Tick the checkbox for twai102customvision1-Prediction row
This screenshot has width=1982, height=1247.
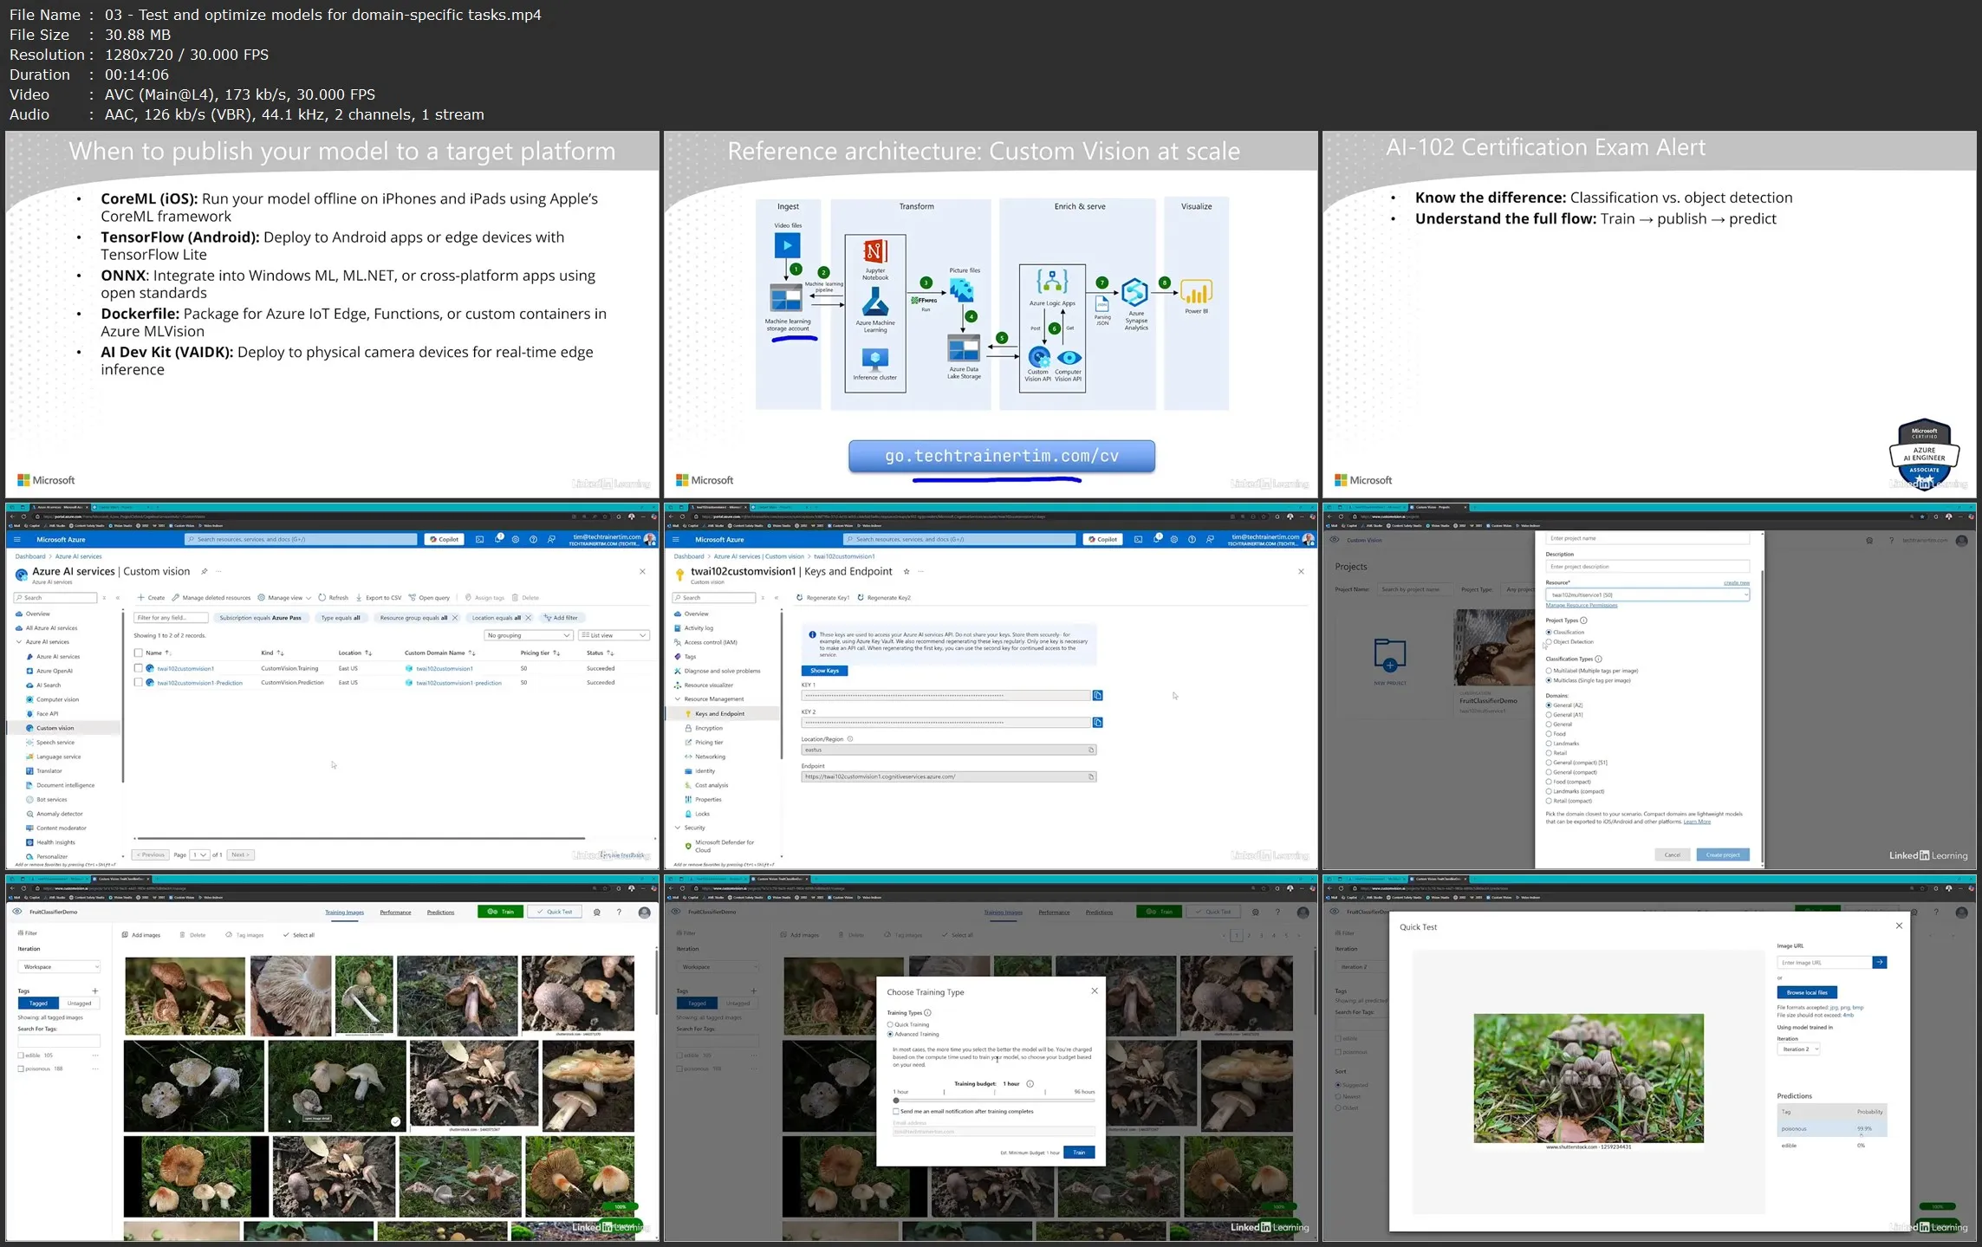(138, 683)
